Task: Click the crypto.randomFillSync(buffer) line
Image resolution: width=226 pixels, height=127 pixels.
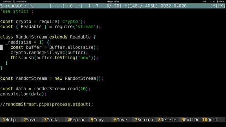Action: (x=49, y=53)
